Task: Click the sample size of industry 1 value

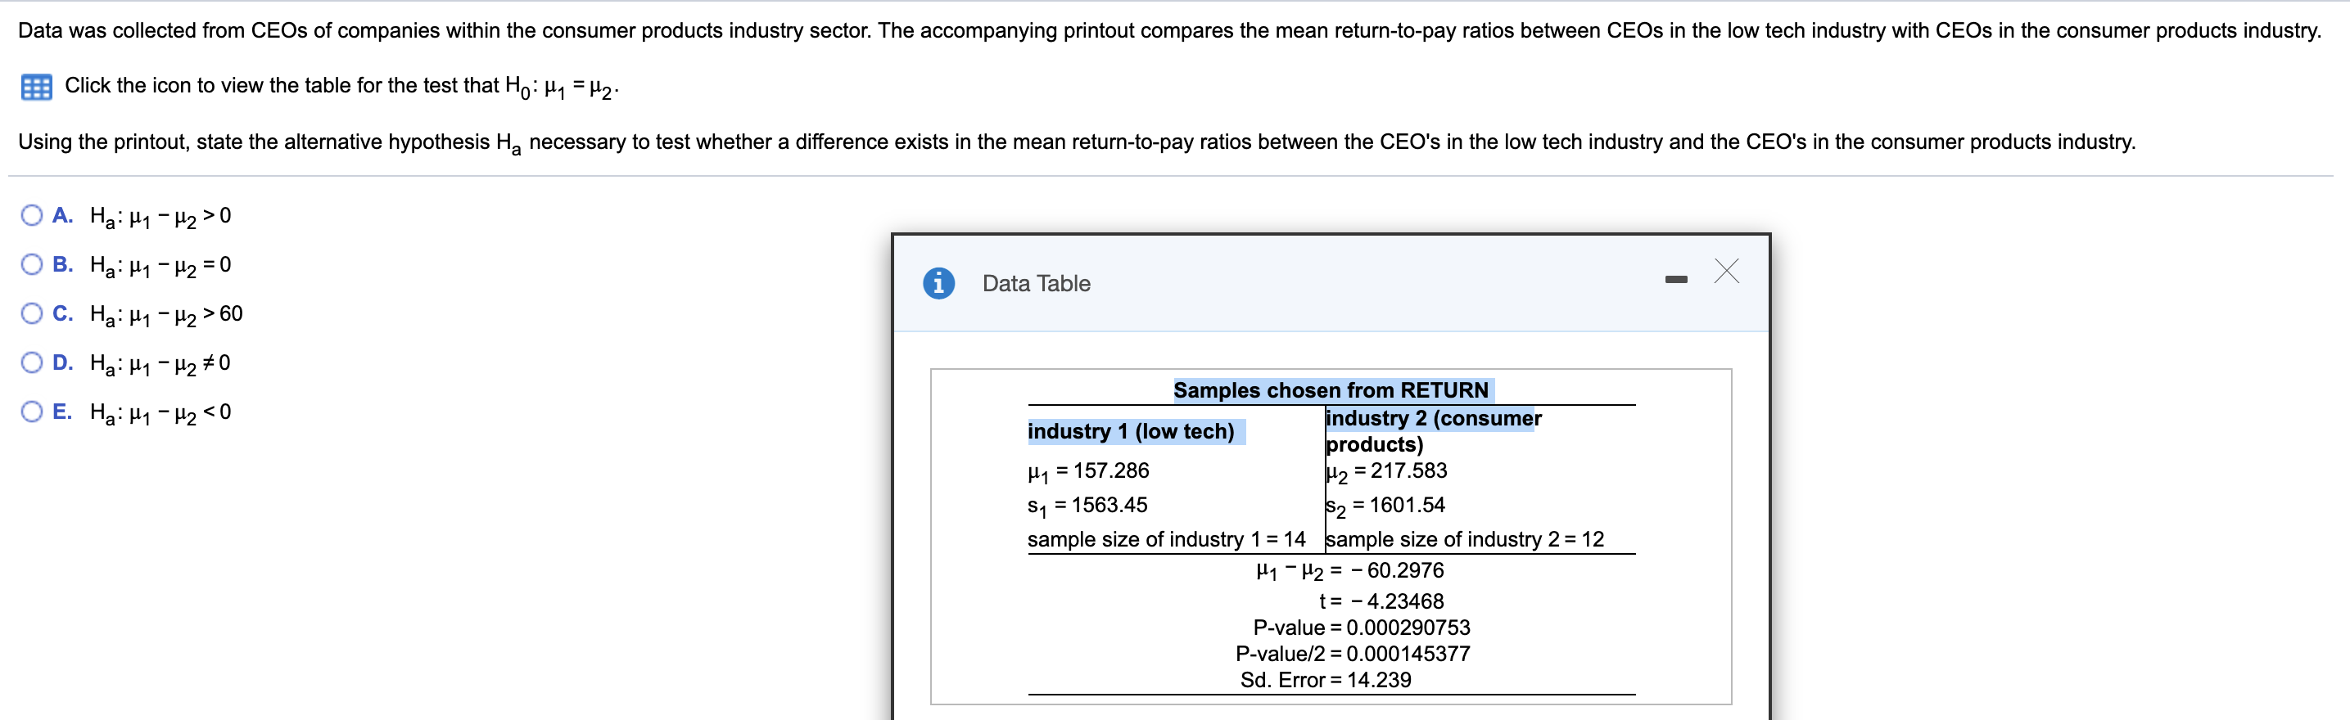Action: [1169, 538]
